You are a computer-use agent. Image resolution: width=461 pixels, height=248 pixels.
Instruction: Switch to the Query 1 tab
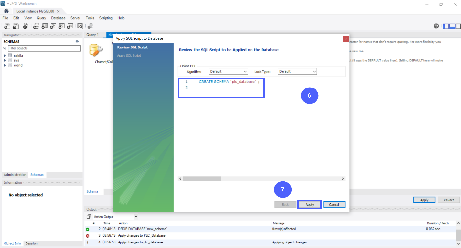tap(93, 35)
